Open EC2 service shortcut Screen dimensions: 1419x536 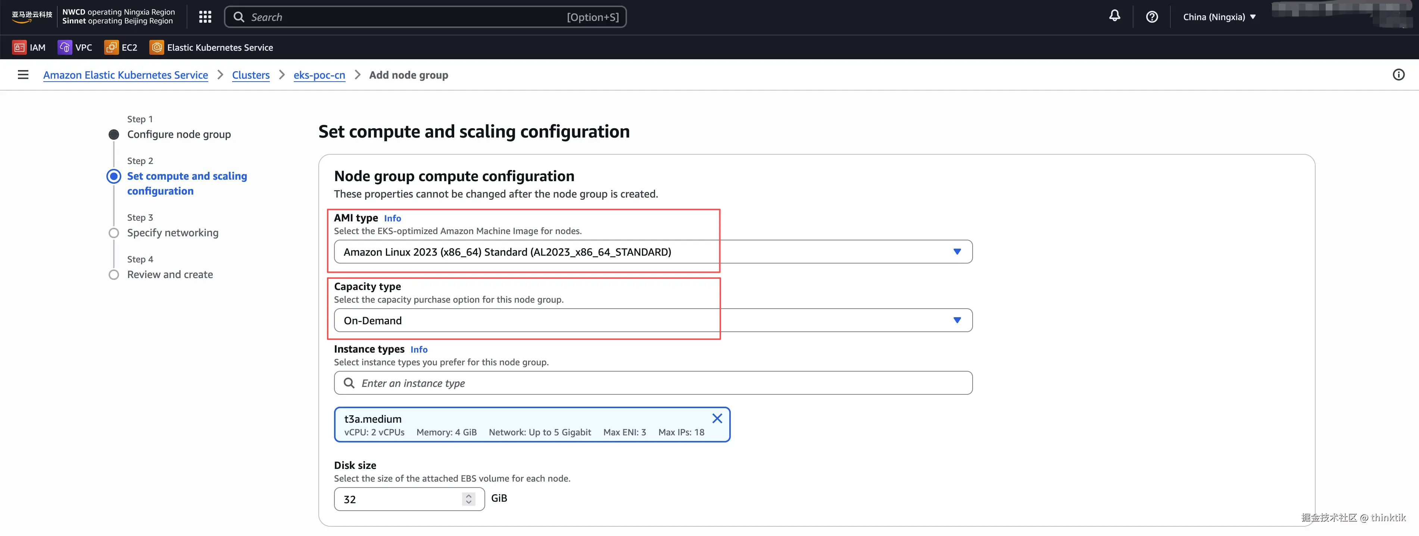coord(121,47)
